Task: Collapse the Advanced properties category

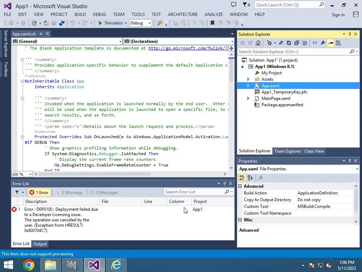Action: (240, 186)
